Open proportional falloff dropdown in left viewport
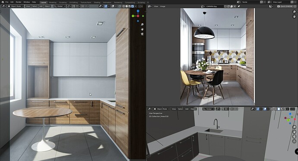The image size is (298, 161). coord(87,6)
